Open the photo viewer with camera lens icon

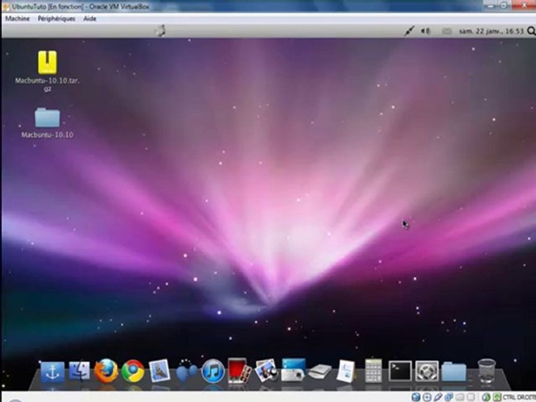(266, 371)
